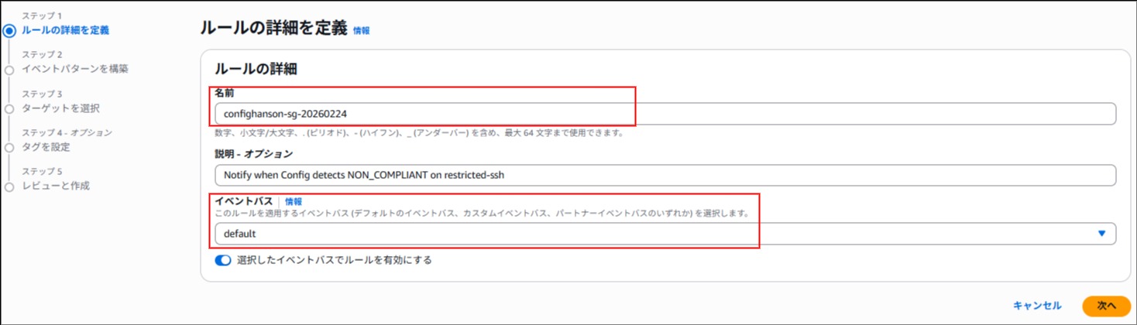Open 情報 link next to イベントバス
This screenshot has height=325, width=1137.
click(x=294, y=201)
